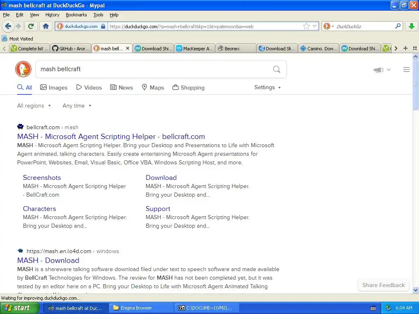Open the DuckDuckGo hamburger menu
Image resolution: width=419 pixels, height=314 pixels.
[406, 70]
